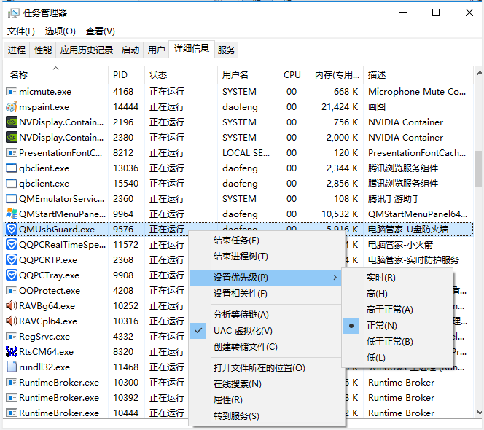Viewport: 484px width, 430px height.
Task: Choose 结束任务(E) from context menu
Action: click(x=266, y=241)
